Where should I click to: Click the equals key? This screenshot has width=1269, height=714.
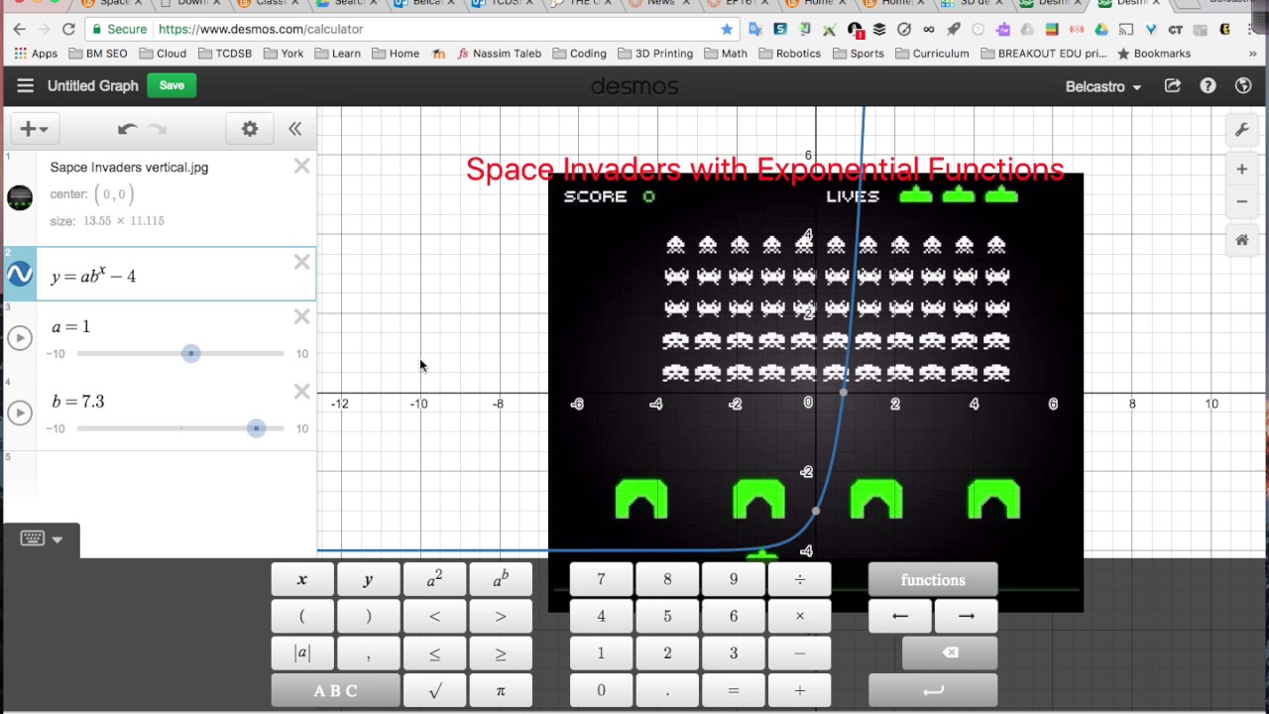coord(734,691)
